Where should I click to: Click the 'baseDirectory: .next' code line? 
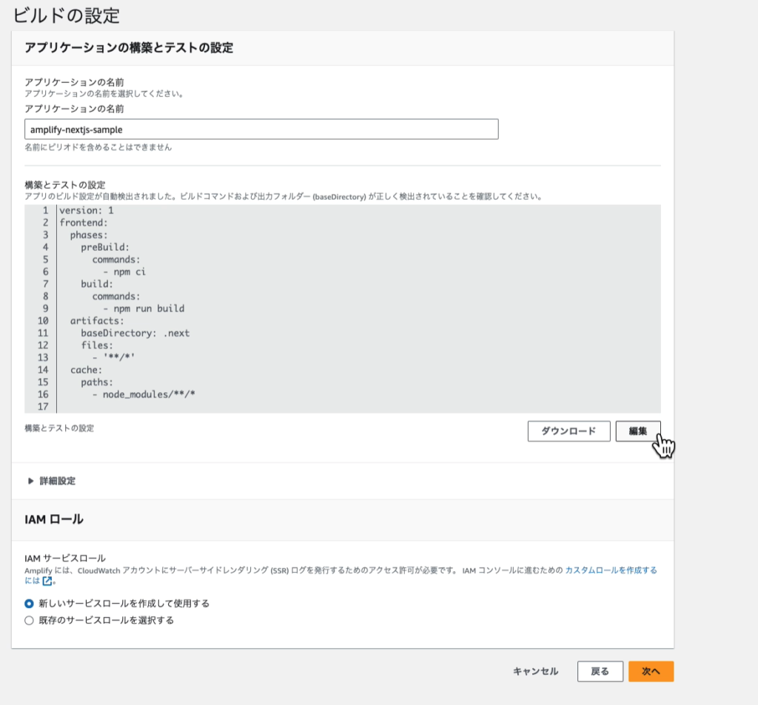tap(135, 333)
